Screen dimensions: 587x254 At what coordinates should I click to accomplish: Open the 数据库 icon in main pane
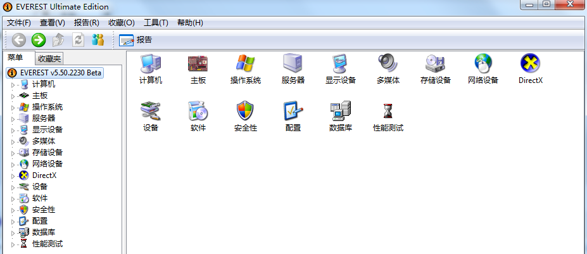(x=340, y=111)
